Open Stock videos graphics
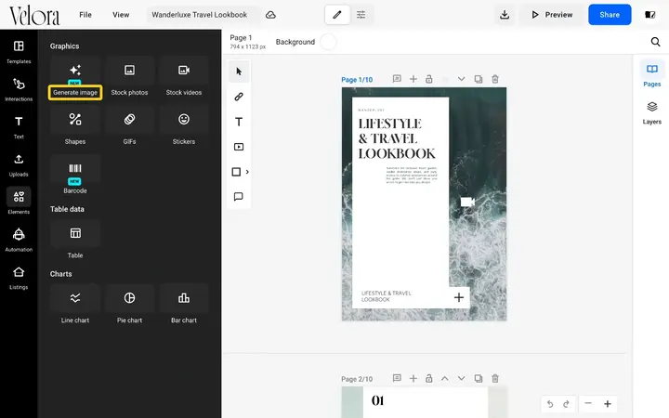This screenshot has height=418, width=669. coord(184,78)
